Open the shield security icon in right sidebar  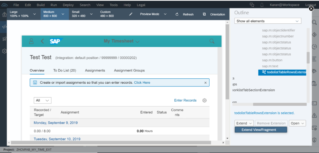(315, 140)
